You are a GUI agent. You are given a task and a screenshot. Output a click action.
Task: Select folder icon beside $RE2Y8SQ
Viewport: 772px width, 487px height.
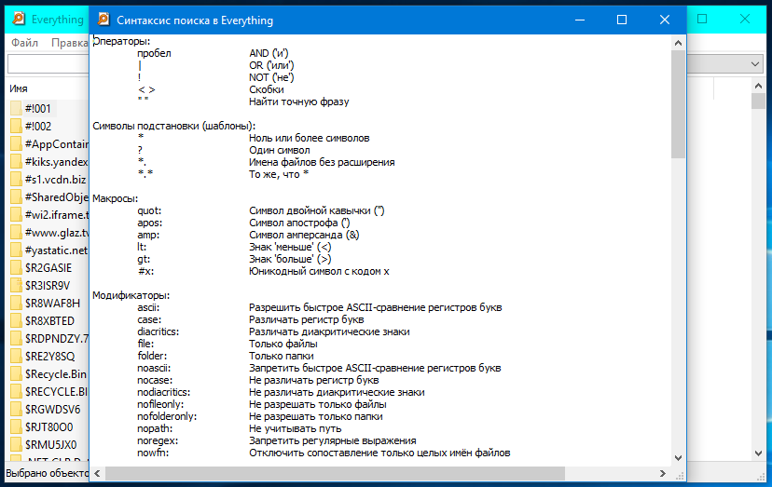point(16,356)
